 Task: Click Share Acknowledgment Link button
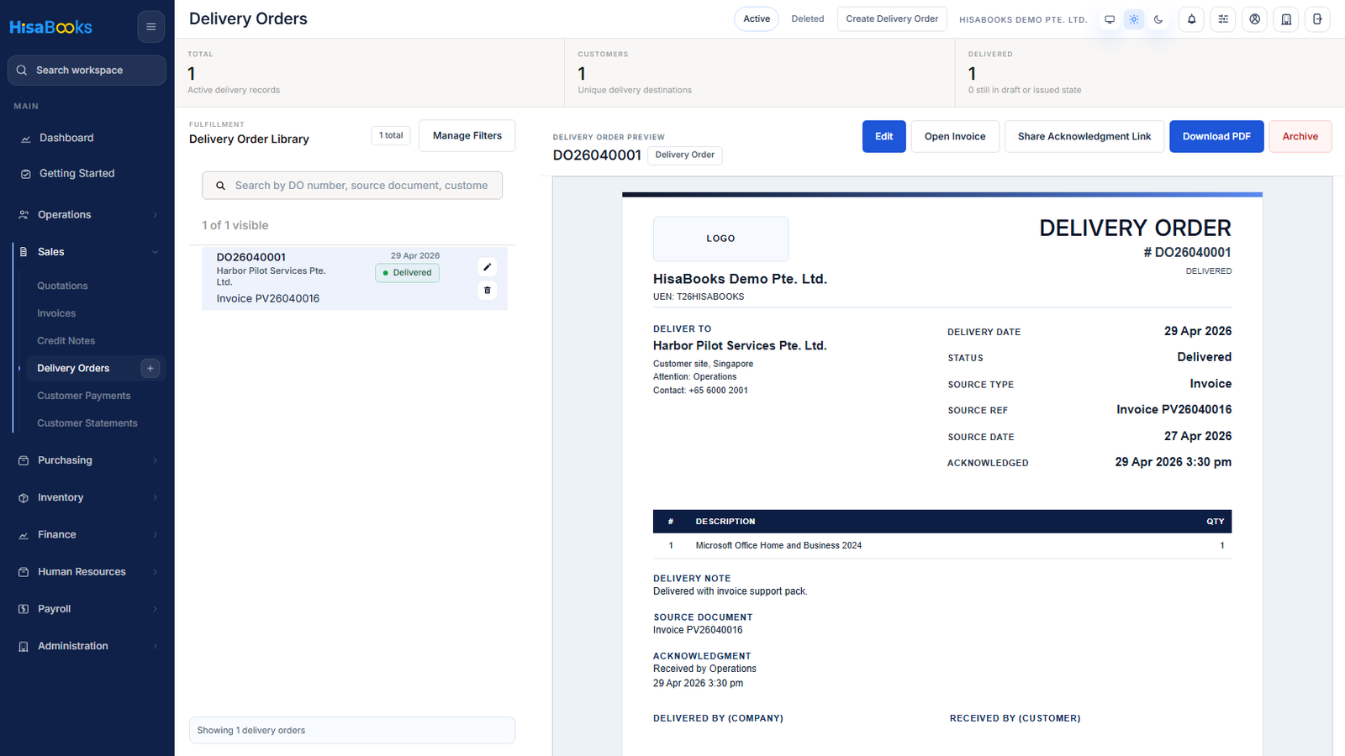pos(1084,136)
